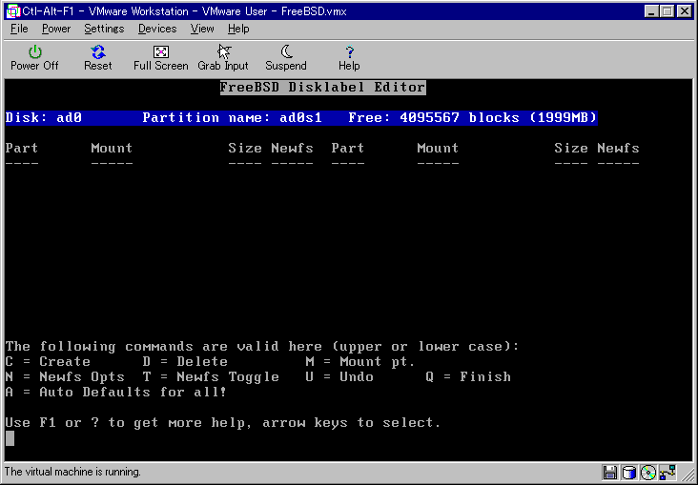
Task: Click the FreeBSD Disklabel Editor heading
Action: 322,88
